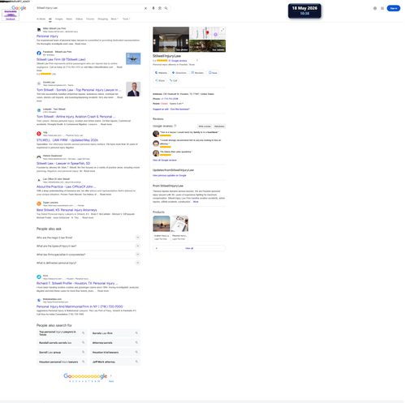The width and height of the screenshot is (406, 403).
Task: Open 'Stilwell Law - Lawyer in Spearfish, SD' result
Action: (x=63, y=165)
